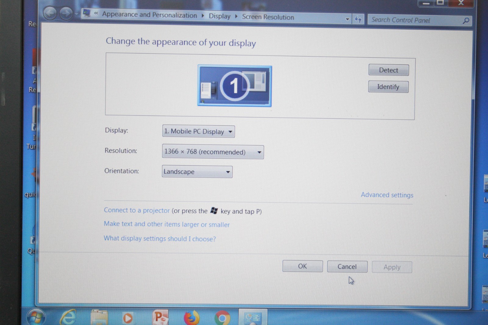The height and width of the screenshot is (325, 488).
Task: Go to Display breadcrumb
Action: [220, 16]
